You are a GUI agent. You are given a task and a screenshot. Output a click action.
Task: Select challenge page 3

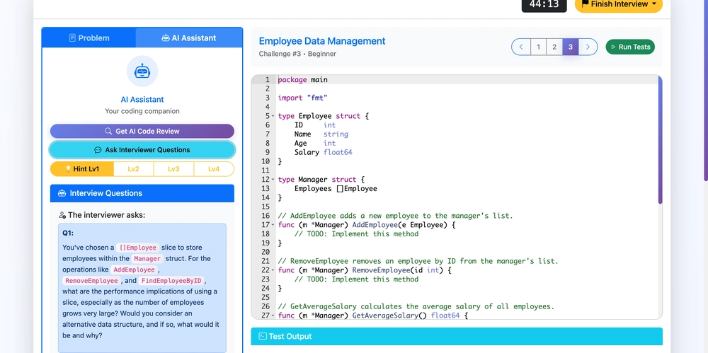pos(570,47)
